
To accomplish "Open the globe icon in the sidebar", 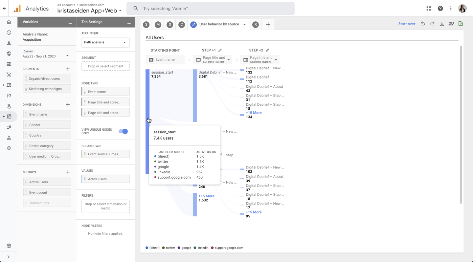I will (9, 54).
